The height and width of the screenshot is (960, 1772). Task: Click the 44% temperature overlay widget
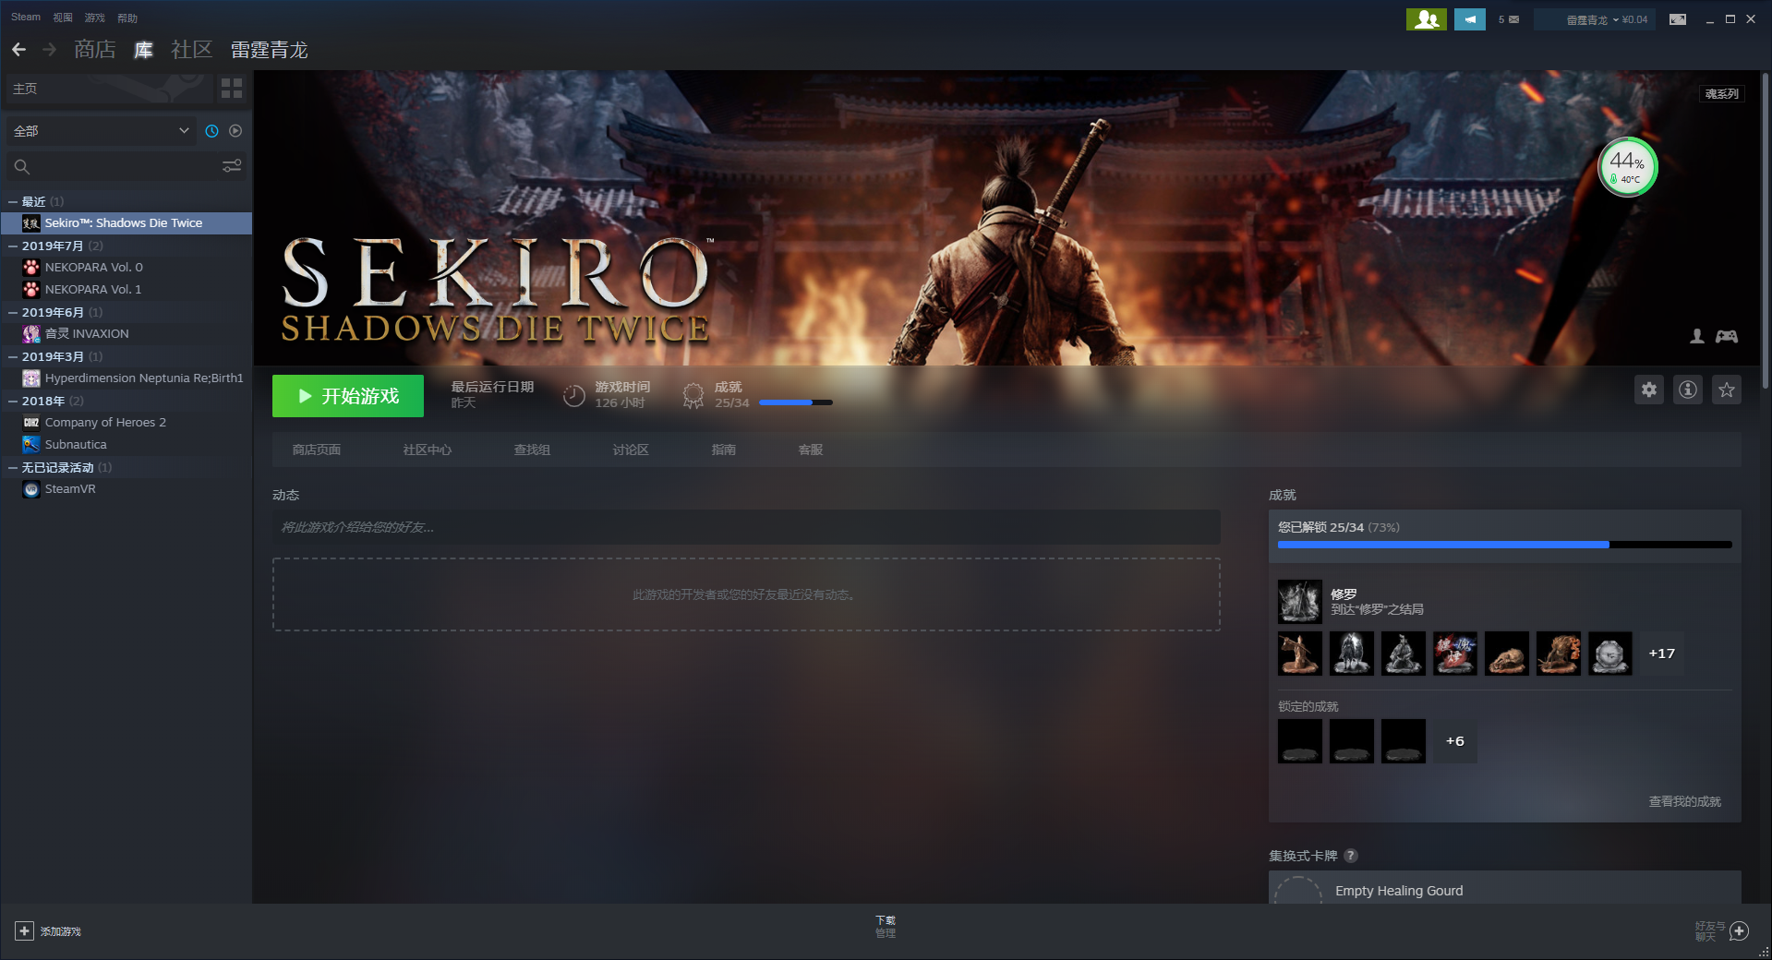(1627, 167)
